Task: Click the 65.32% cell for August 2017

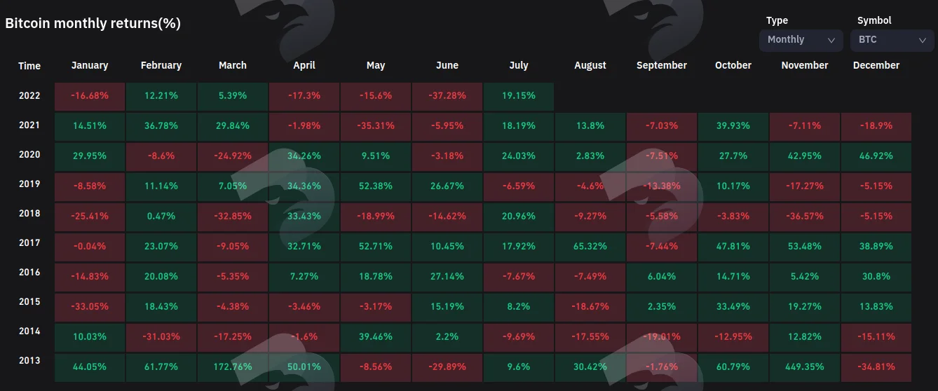Action: click(590, 247)
